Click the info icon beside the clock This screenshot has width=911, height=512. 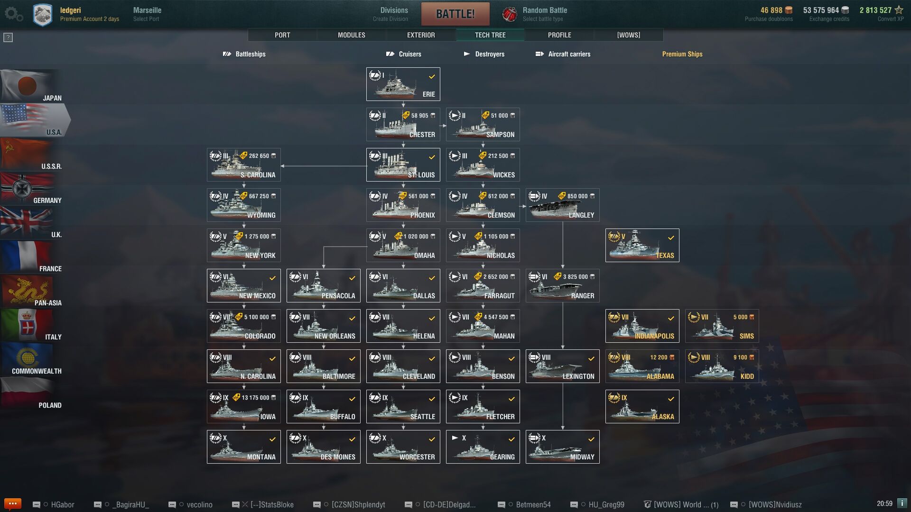coord(902,503)
